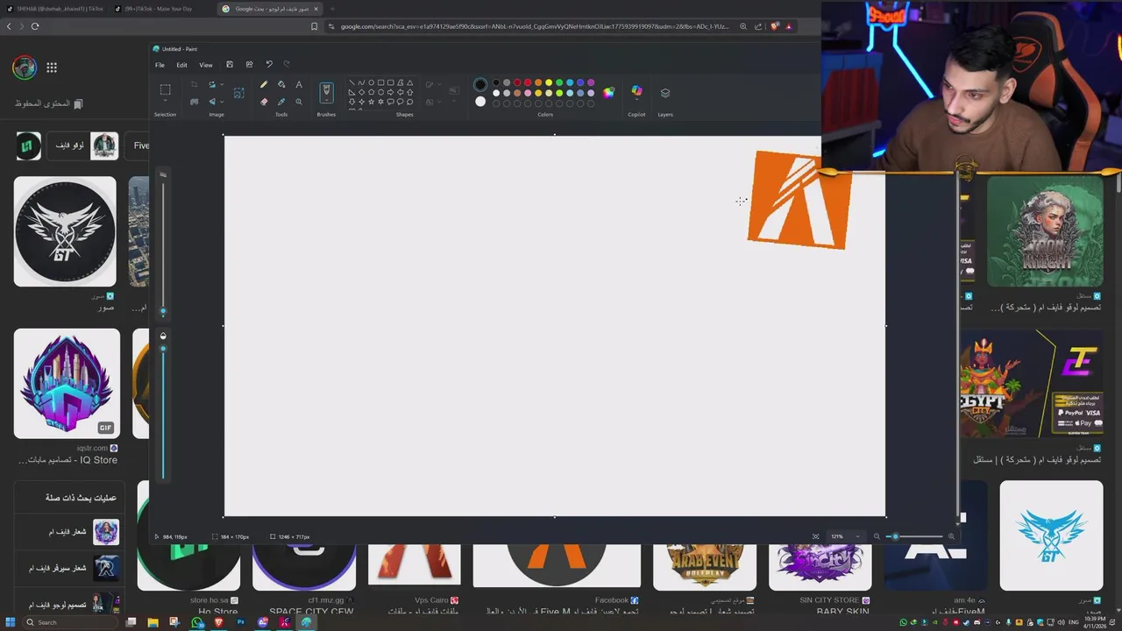This screenshot has height=631, width=1122.
Task: Pick the Pencil tool in Paint
Action: tap(264, 84)
